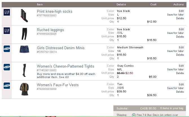Click Old Navy logo beside Girls Distressed Denim Minis
The height and width of the screenshot is (117, 189).
coord(6,49)
